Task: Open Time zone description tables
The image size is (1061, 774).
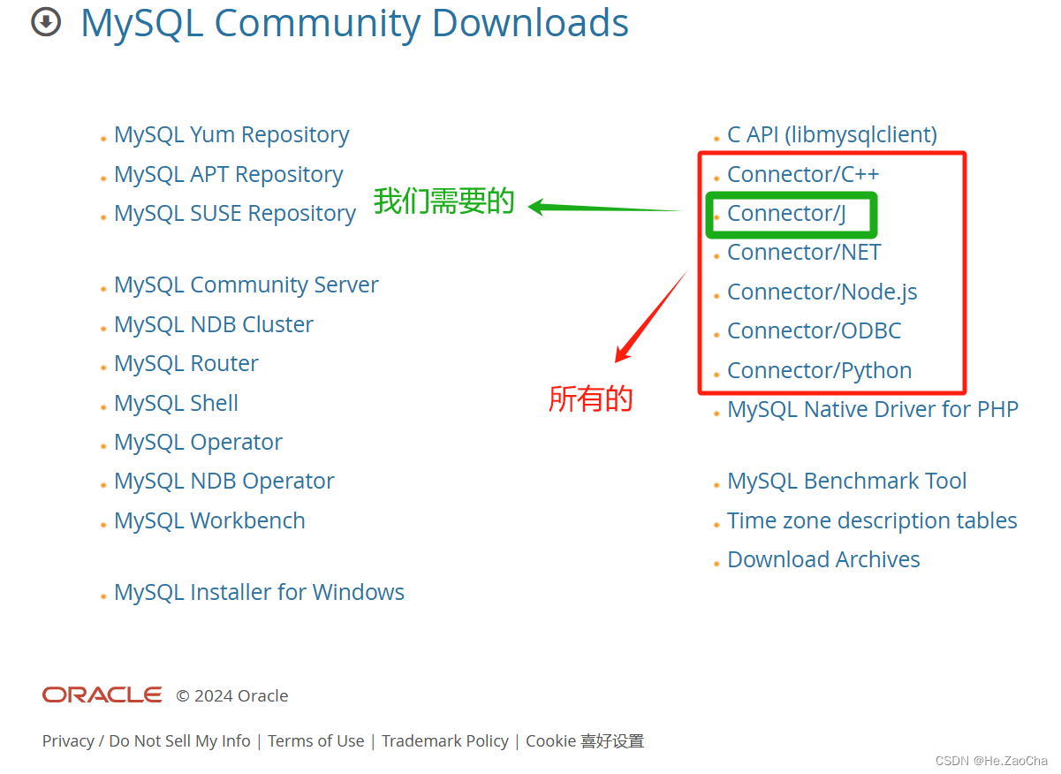Action: (872, 521)
